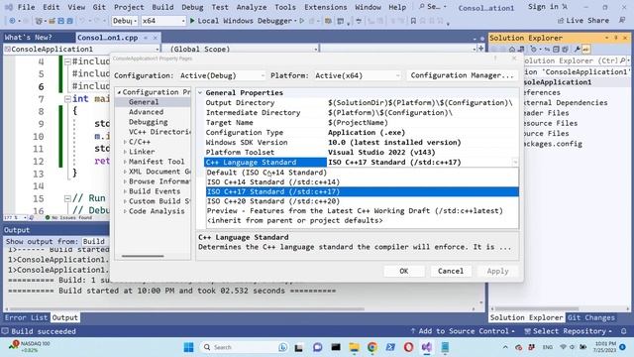Viewport: 634px width, 357px height.
Task: Click the Task View taskbar icon
Action: click(x=299, y=347)
